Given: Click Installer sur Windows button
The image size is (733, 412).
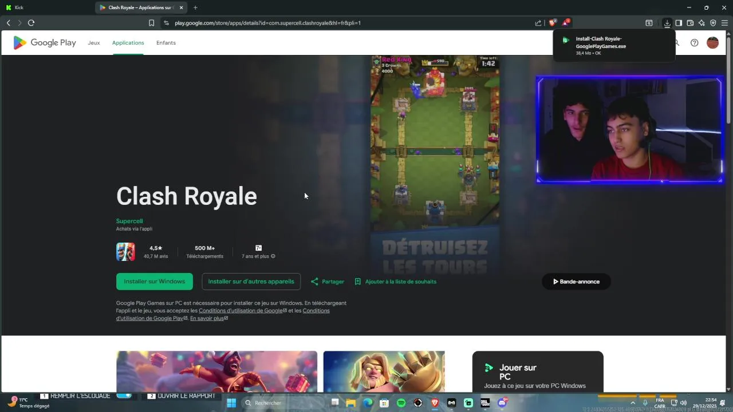Looking at the screenshot, I should 155,282.
